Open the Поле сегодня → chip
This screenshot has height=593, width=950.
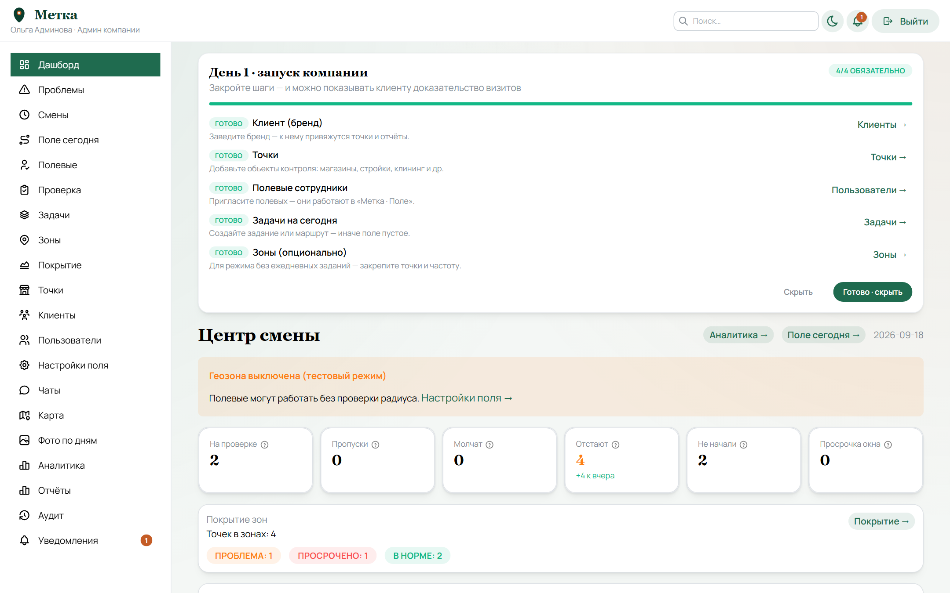(x=823, y=335)
